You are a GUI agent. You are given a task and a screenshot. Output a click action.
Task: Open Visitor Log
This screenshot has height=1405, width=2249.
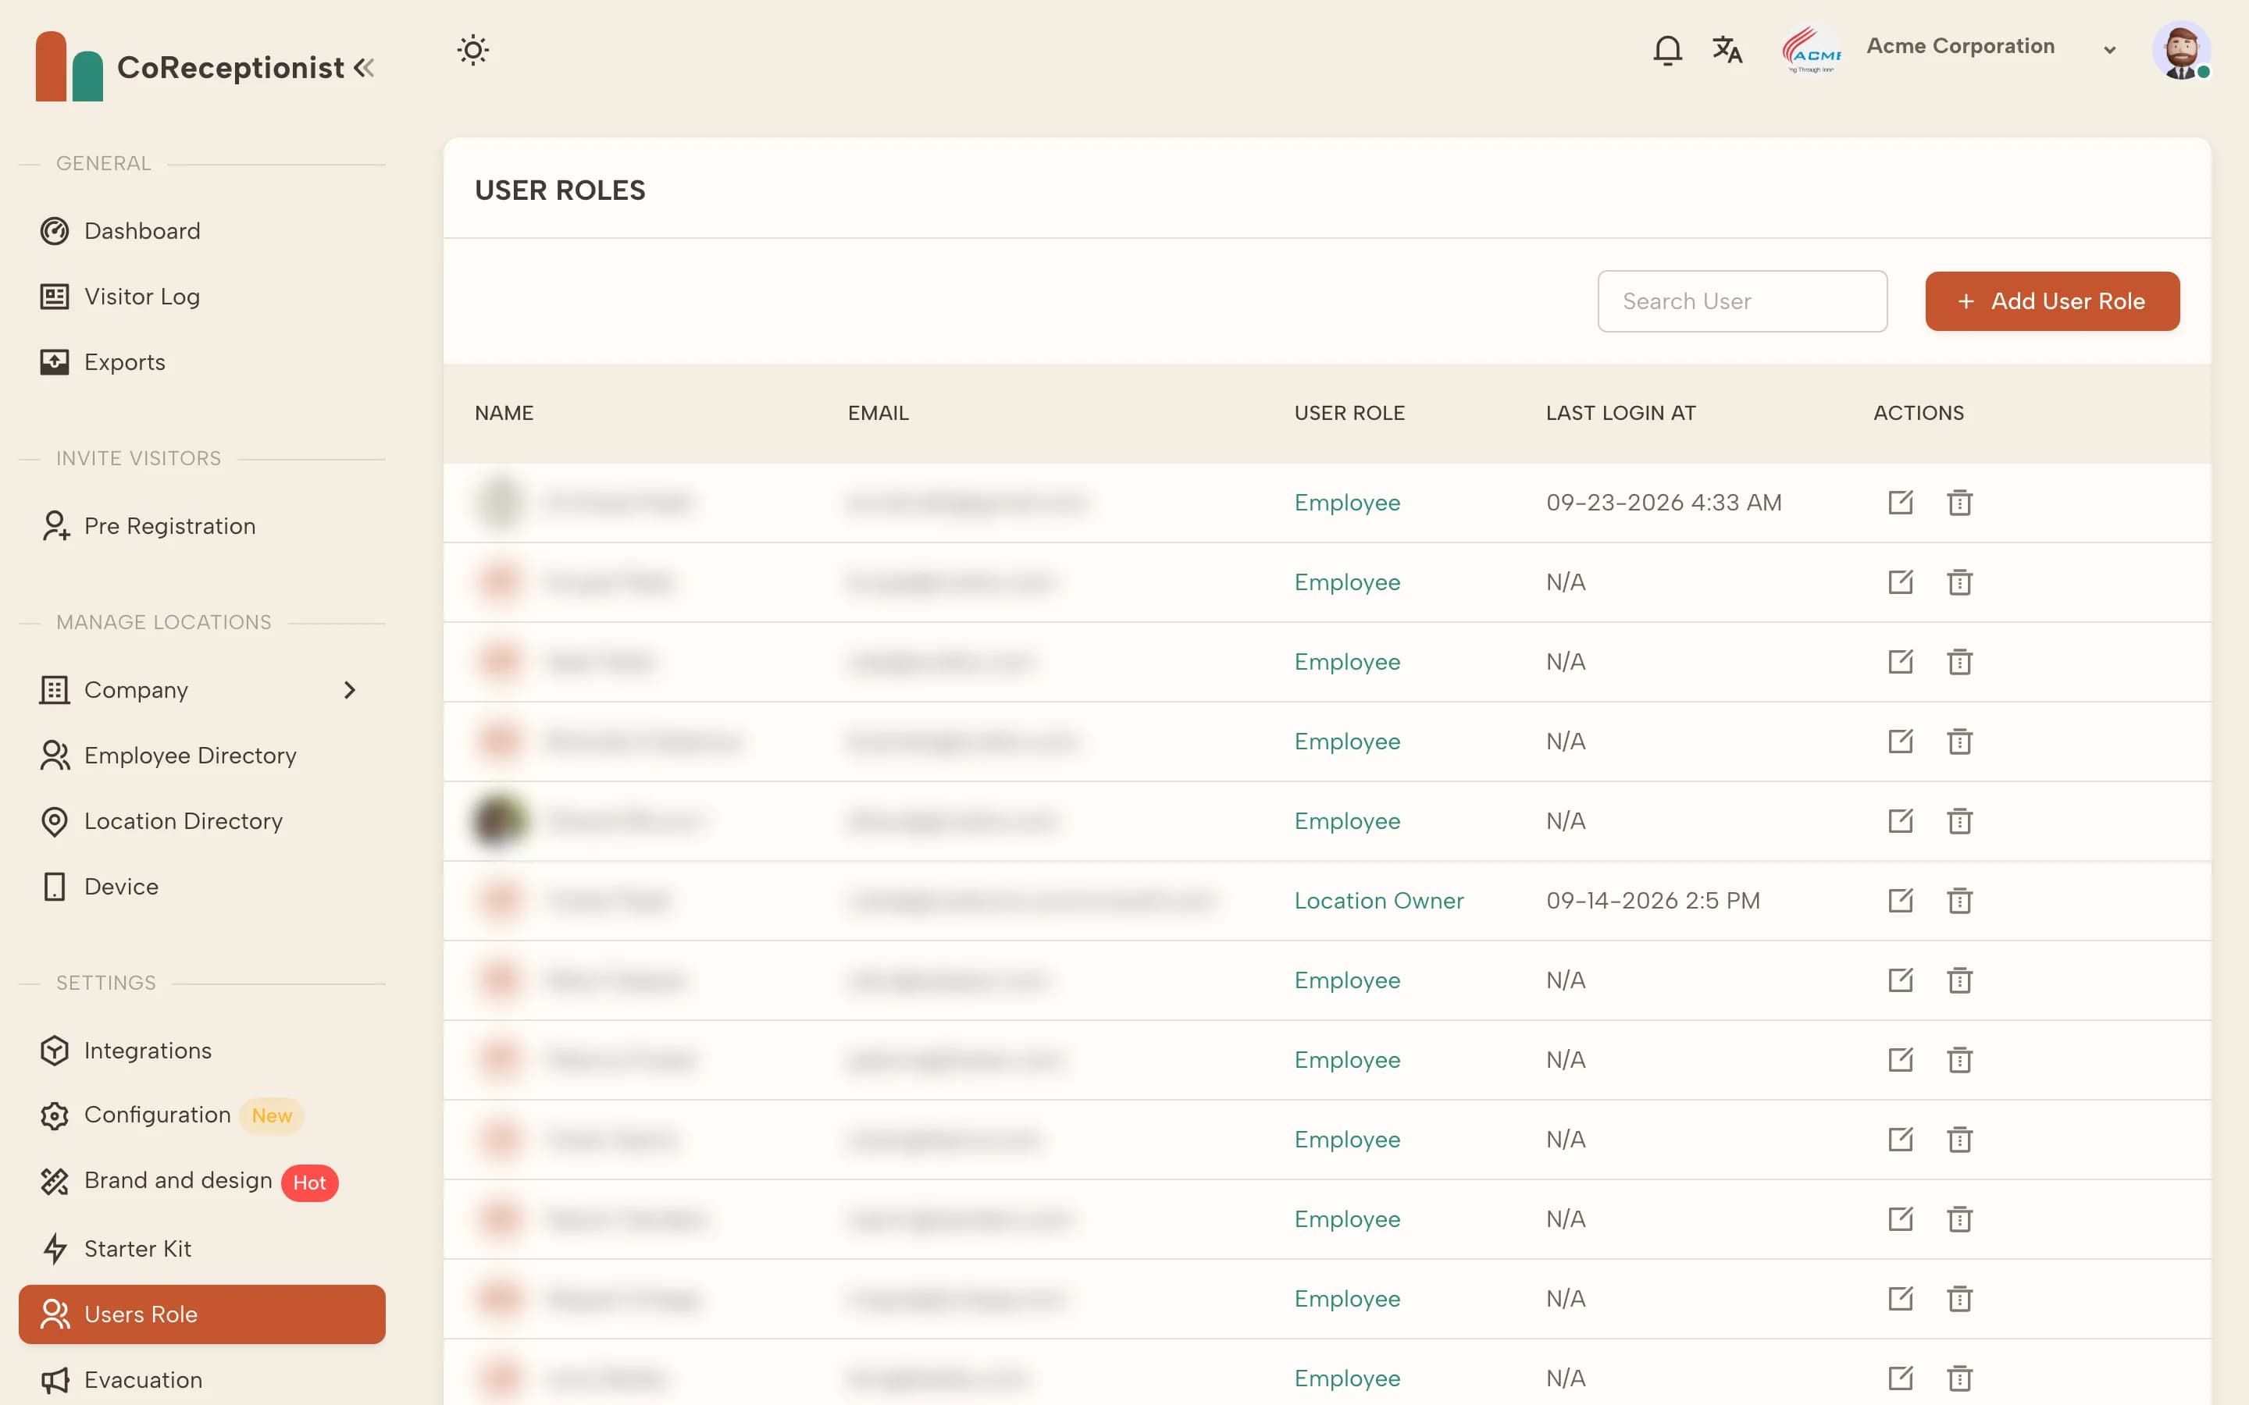pyautogui.click(x=201, y=297)
